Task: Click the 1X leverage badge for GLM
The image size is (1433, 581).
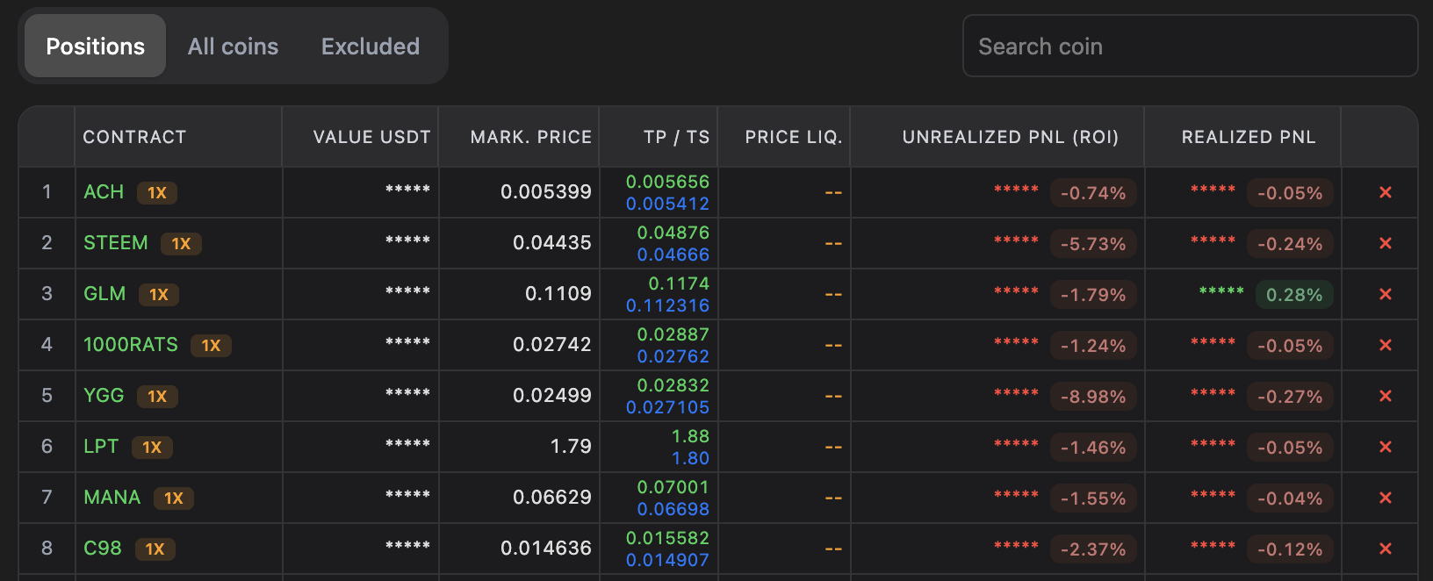Action: pyautogui.click(x=159, y=295)
